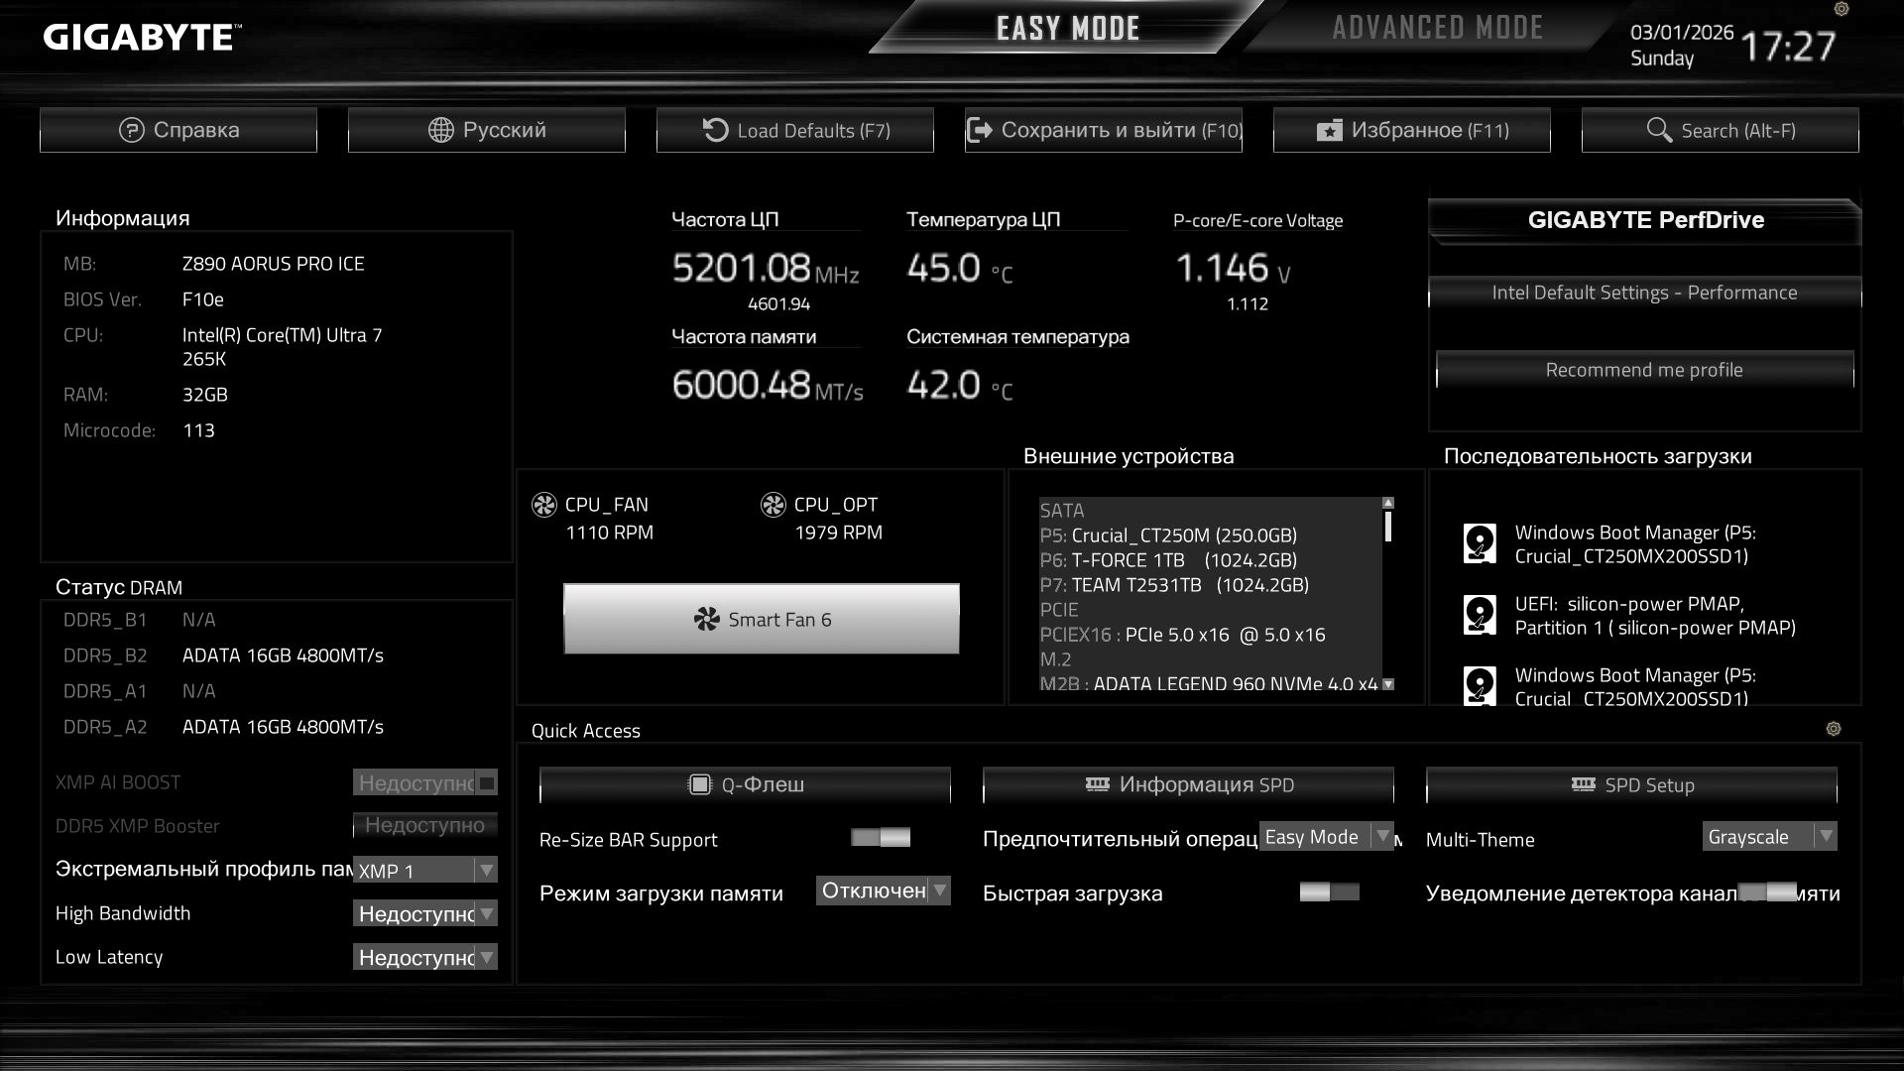Viewport: 1904px width, 1071px height.
Task: Click the system temperature reading 42.0
Action: 943,385
